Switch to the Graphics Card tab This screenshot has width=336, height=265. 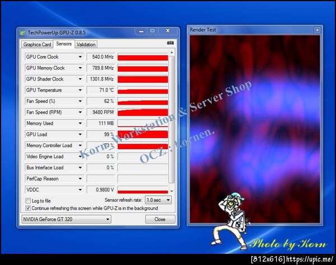coord(37,45)
